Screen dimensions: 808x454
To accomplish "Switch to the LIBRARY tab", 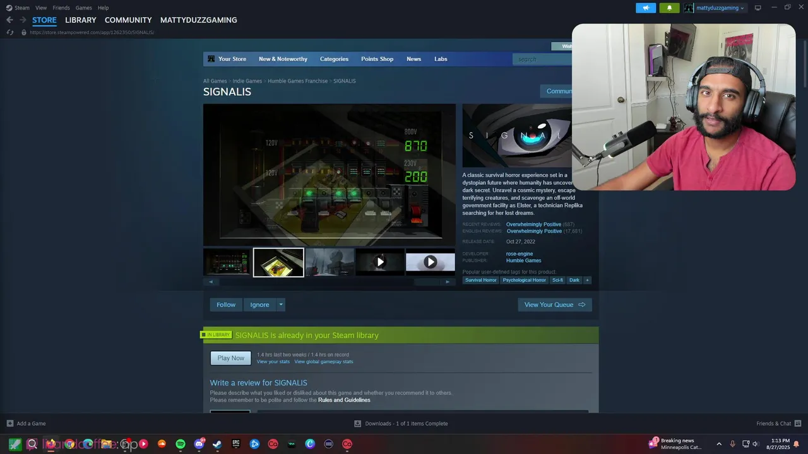I will tap(81, 20).
